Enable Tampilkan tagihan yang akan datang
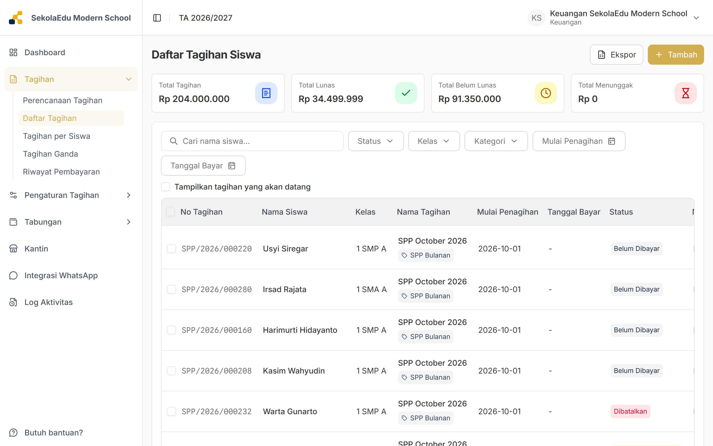Screen dimensions: 713x446 pos(166,187)
